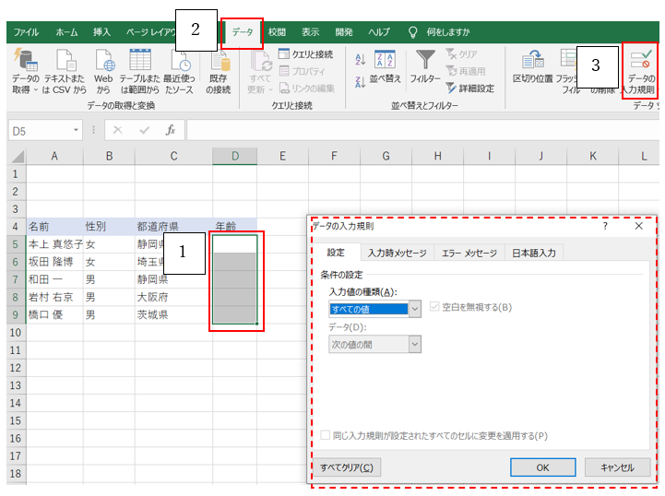Click the 詳細設定 filter option
The height and width of the screenshot is (496, 665).
click(469, 89)
